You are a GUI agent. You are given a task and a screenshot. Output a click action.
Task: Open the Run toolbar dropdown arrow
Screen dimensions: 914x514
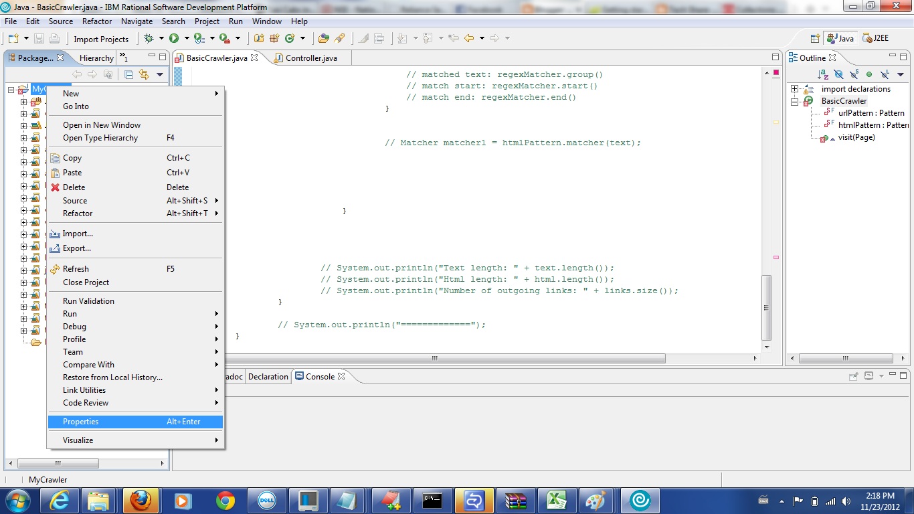point(187,39)
